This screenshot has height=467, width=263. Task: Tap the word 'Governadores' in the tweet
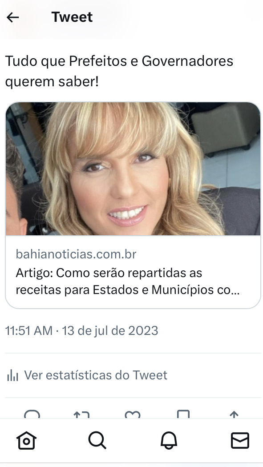pyautogui.click(x=187, y=61)
